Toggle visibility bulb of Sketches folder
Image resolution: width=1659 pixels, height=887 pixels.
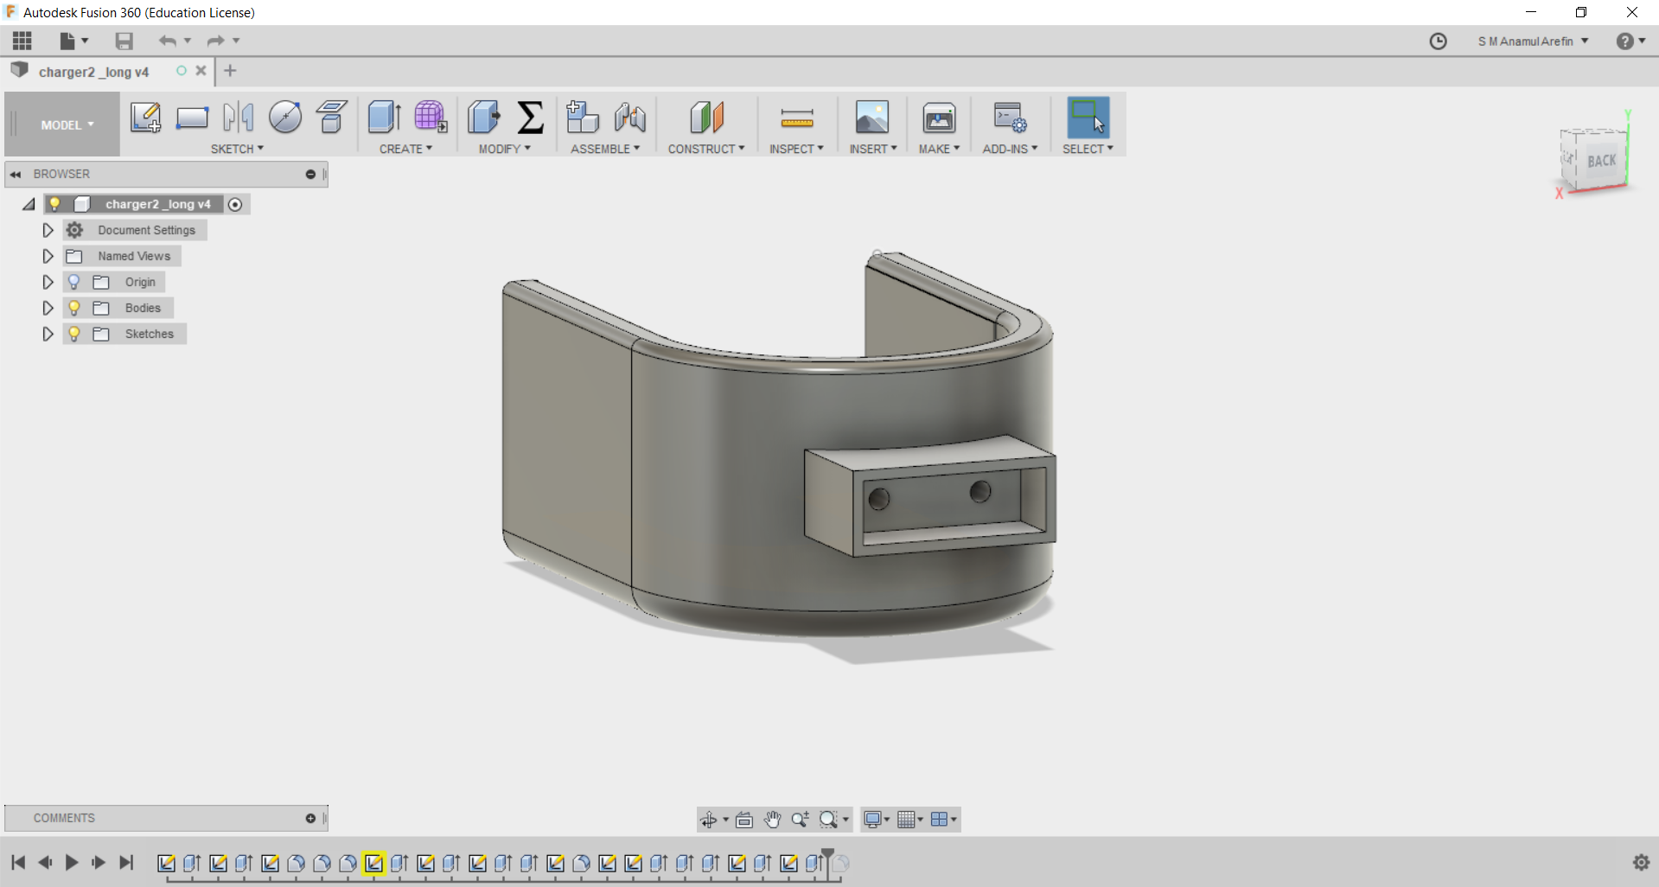[x=74, y=334]
